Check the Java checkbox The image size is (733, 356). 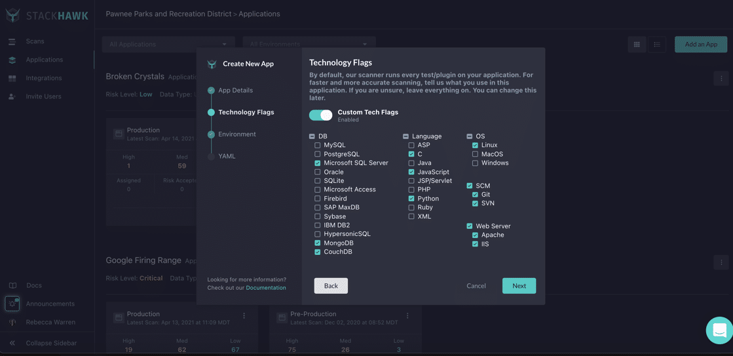pos(411,163)
